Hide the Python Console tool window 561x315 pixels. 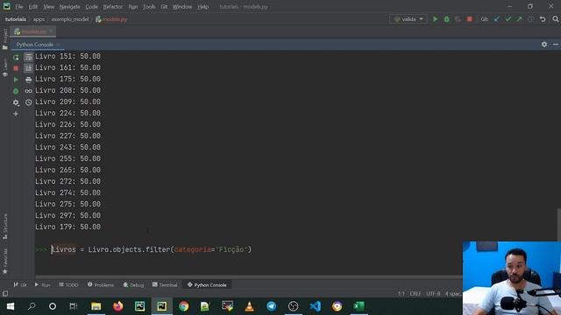(555, 45)
